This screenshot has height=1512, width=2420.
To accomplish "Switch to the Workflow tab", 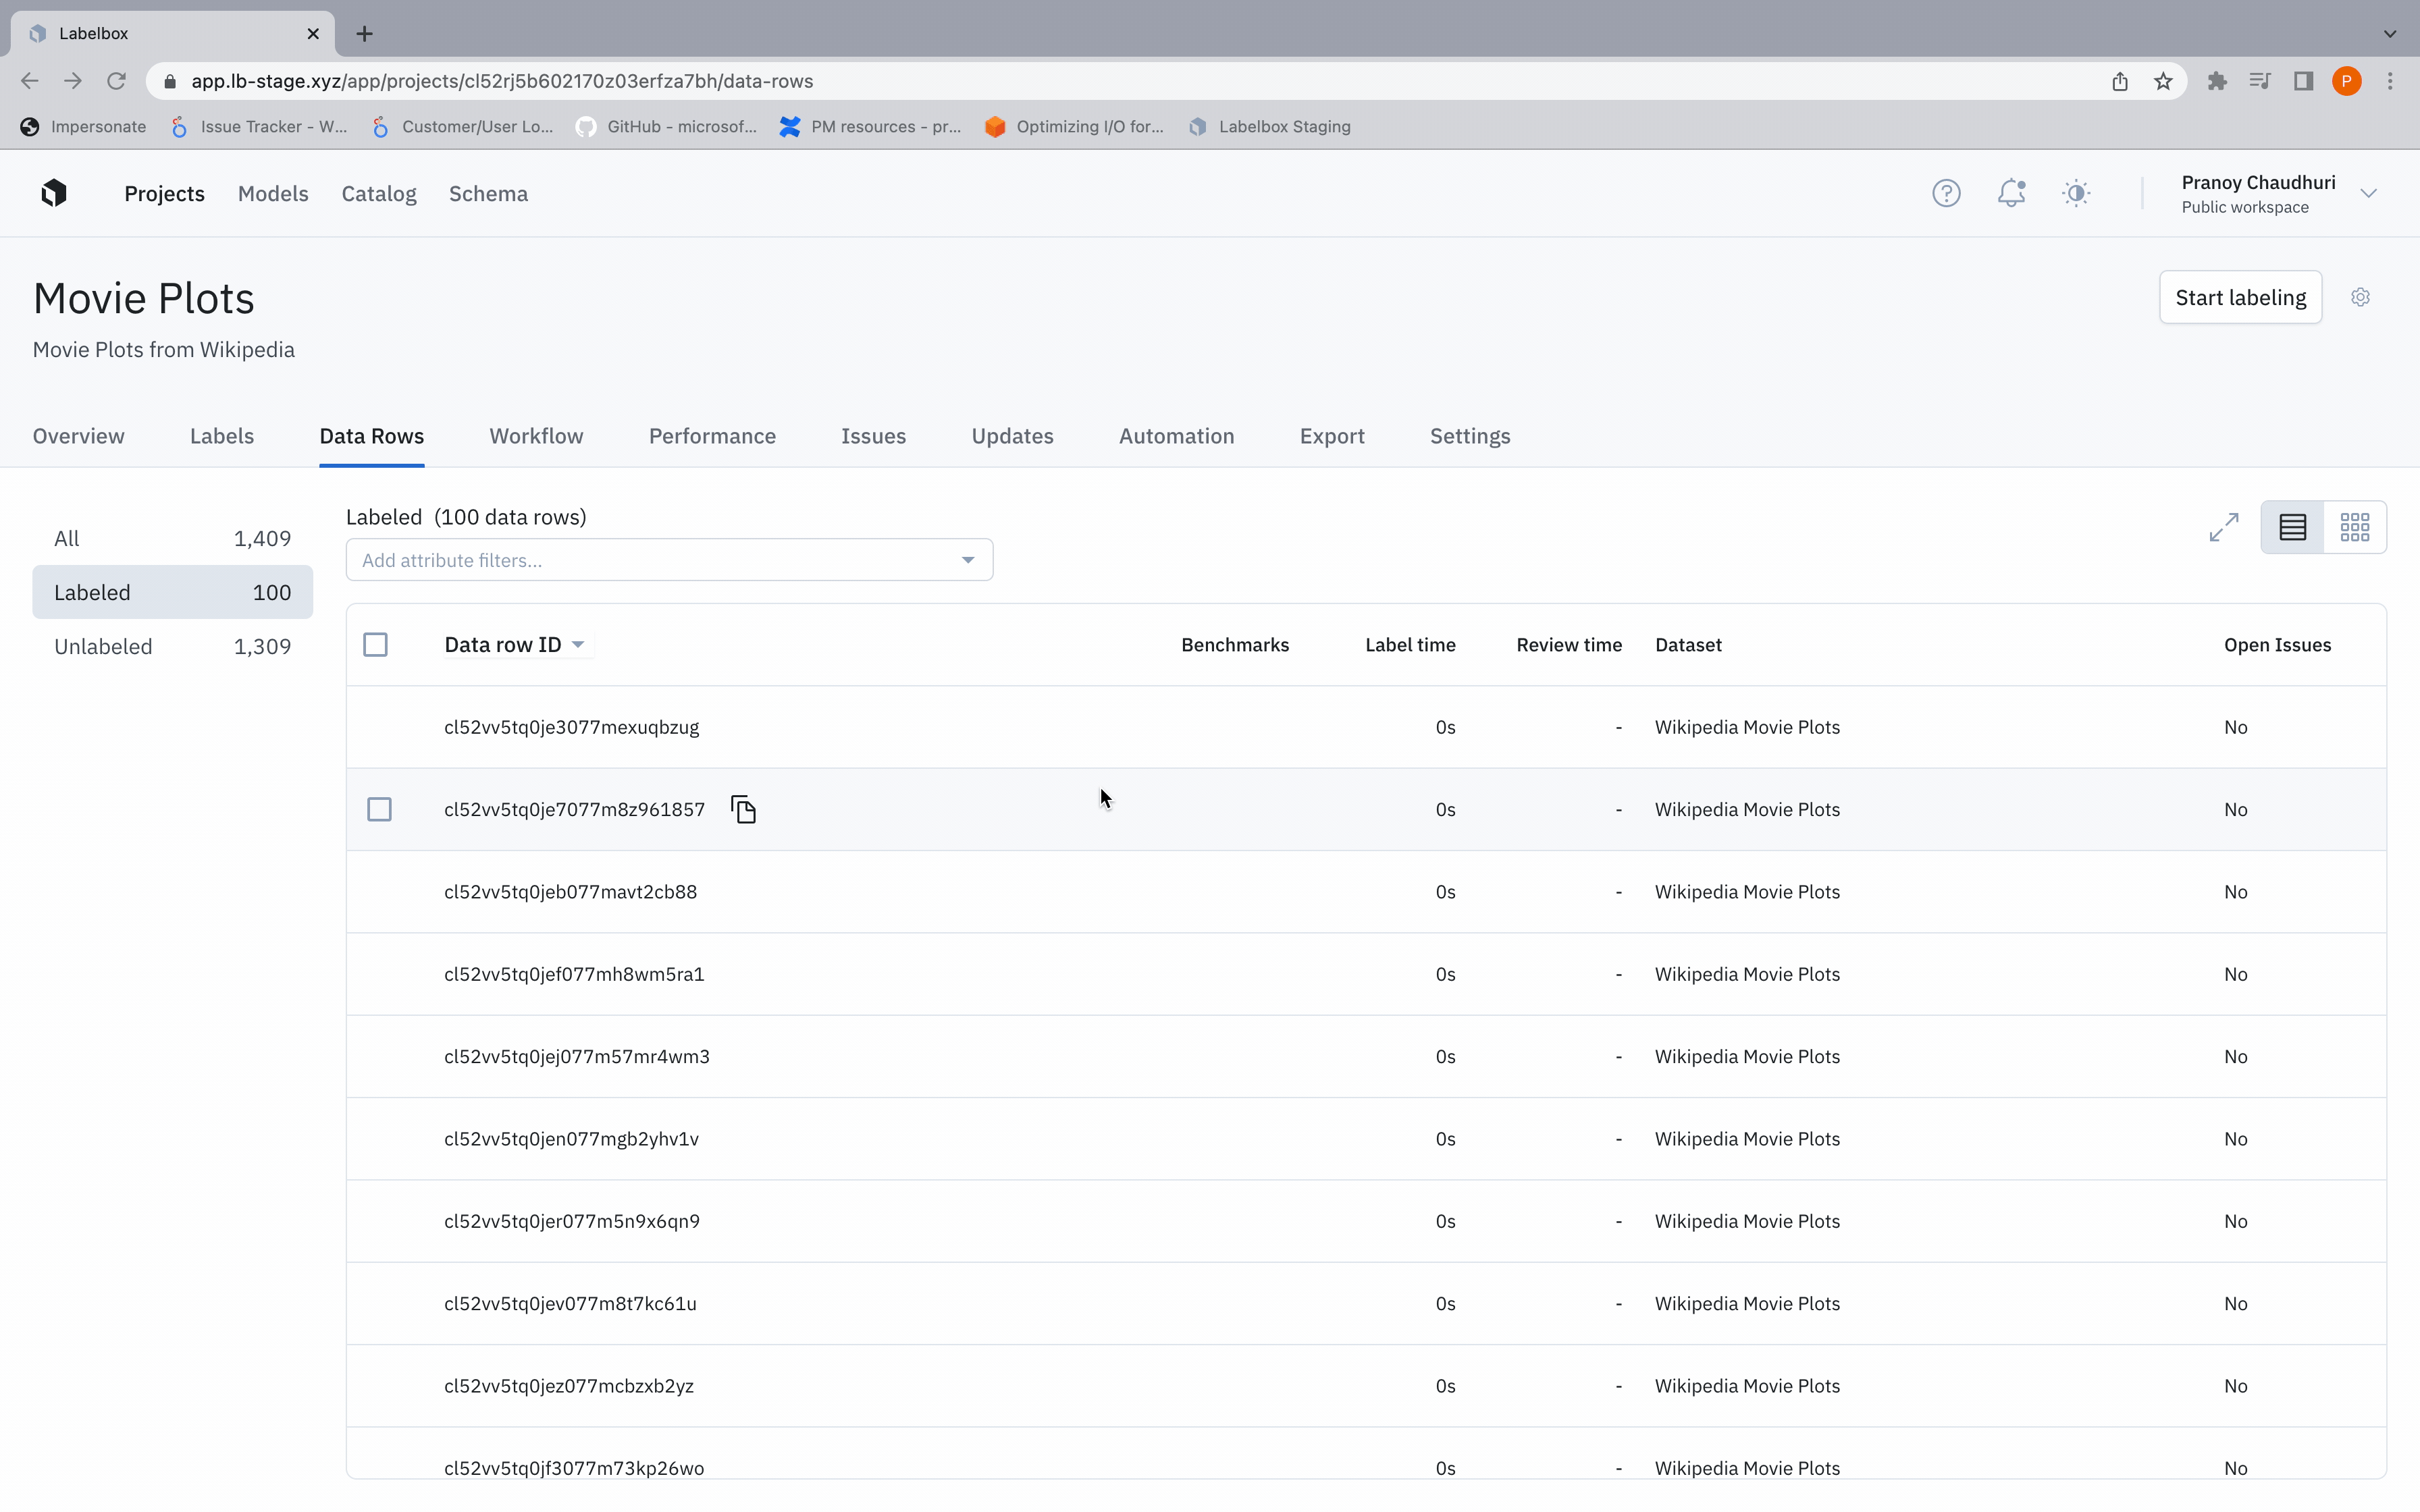I will pos(536,436).
